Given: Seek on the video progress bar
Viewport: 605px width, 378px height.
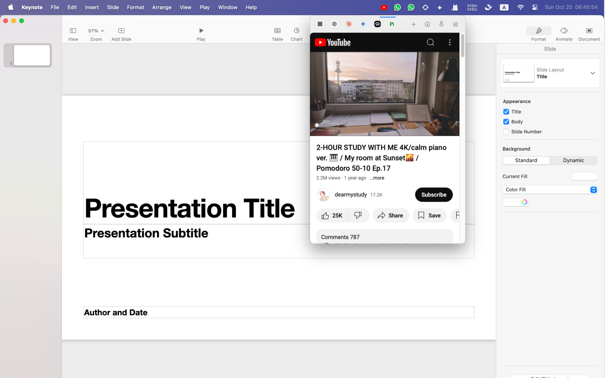Looking at the screenshot, I should click(x=327, y=125).
